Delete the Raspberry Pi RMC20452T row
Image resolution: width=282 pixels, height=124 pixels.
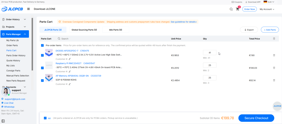274,68
